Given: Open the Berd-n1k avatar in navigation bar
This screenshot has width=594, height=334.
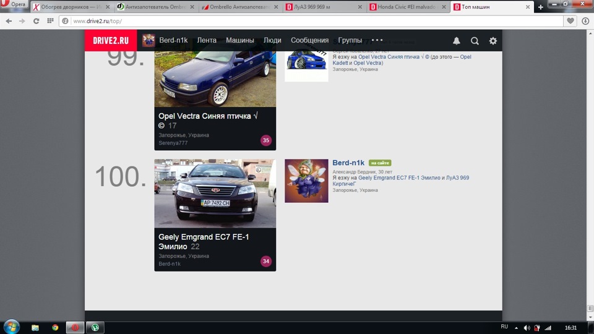Looking at the screenshot, I should 148,40.
